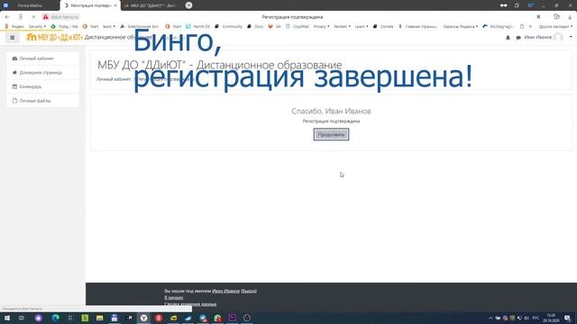Expand the Pentest bookmarks folder
The image size is (577, 324).
pyautogui.click(x=343, y=26)
